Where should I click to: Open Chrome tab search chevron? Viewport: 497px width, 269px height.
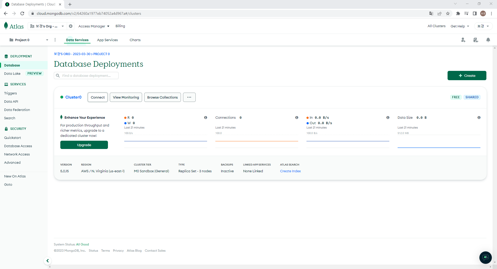point(455,4)
